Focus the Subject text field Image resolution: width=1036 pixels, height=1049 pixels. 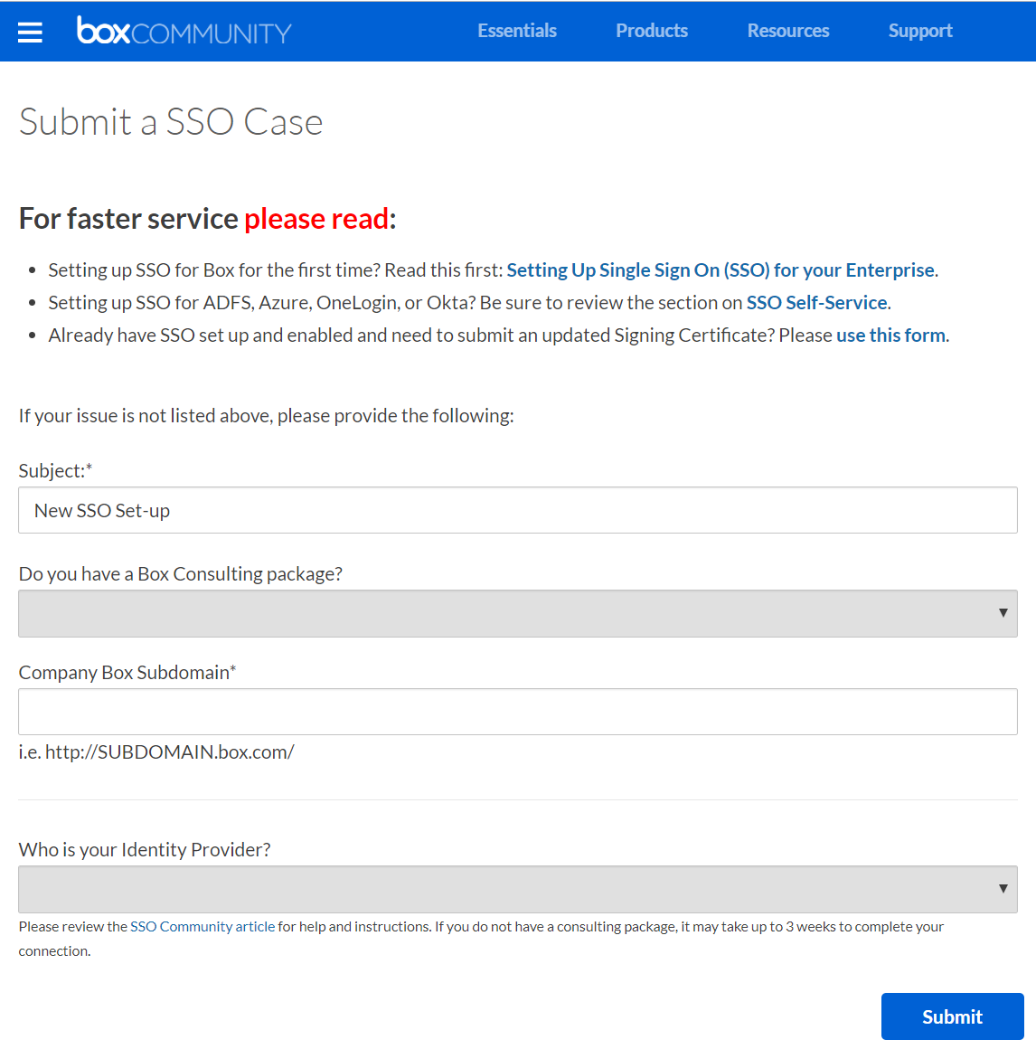tap(517, 511)
